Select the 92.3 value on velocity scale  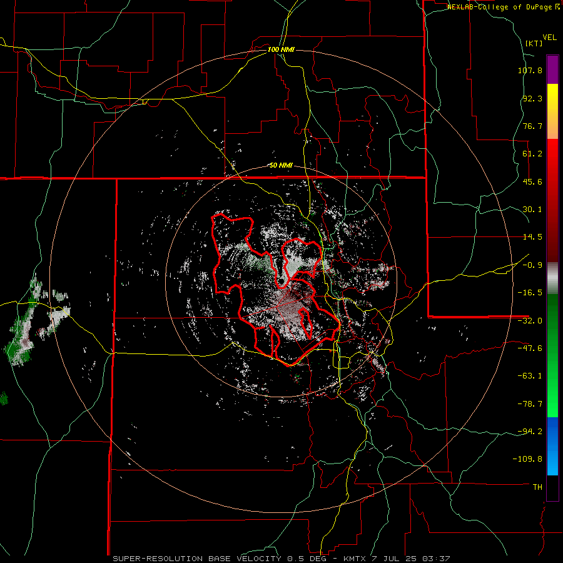click(532, 98)
